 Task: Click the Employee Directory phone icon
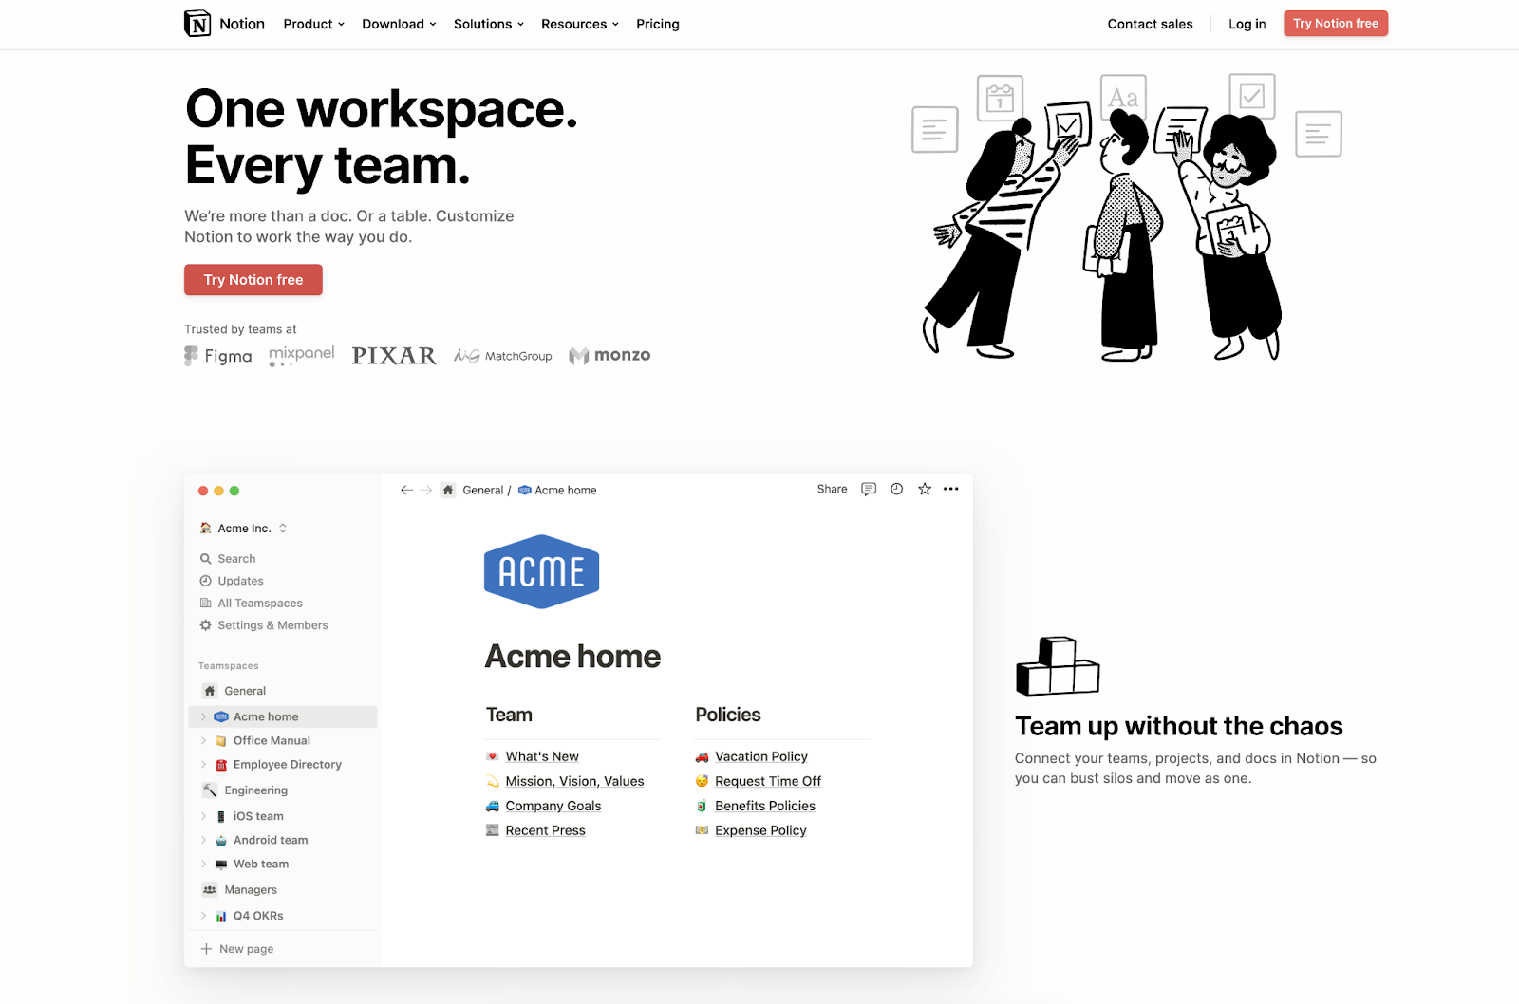[221, 765]
